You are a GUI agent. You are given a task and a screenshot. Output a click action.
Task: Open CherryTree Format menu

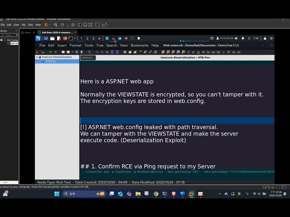click(76, 45)
